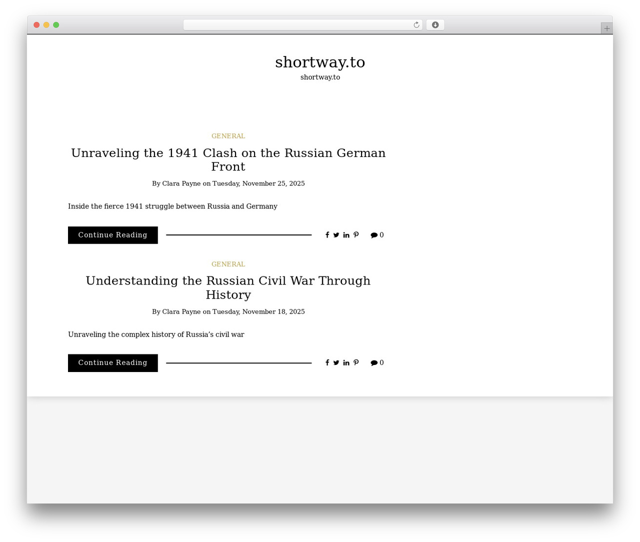Click date 'Tuesday, November 25, 2025'
640x542 pixels.
(258, 183)
